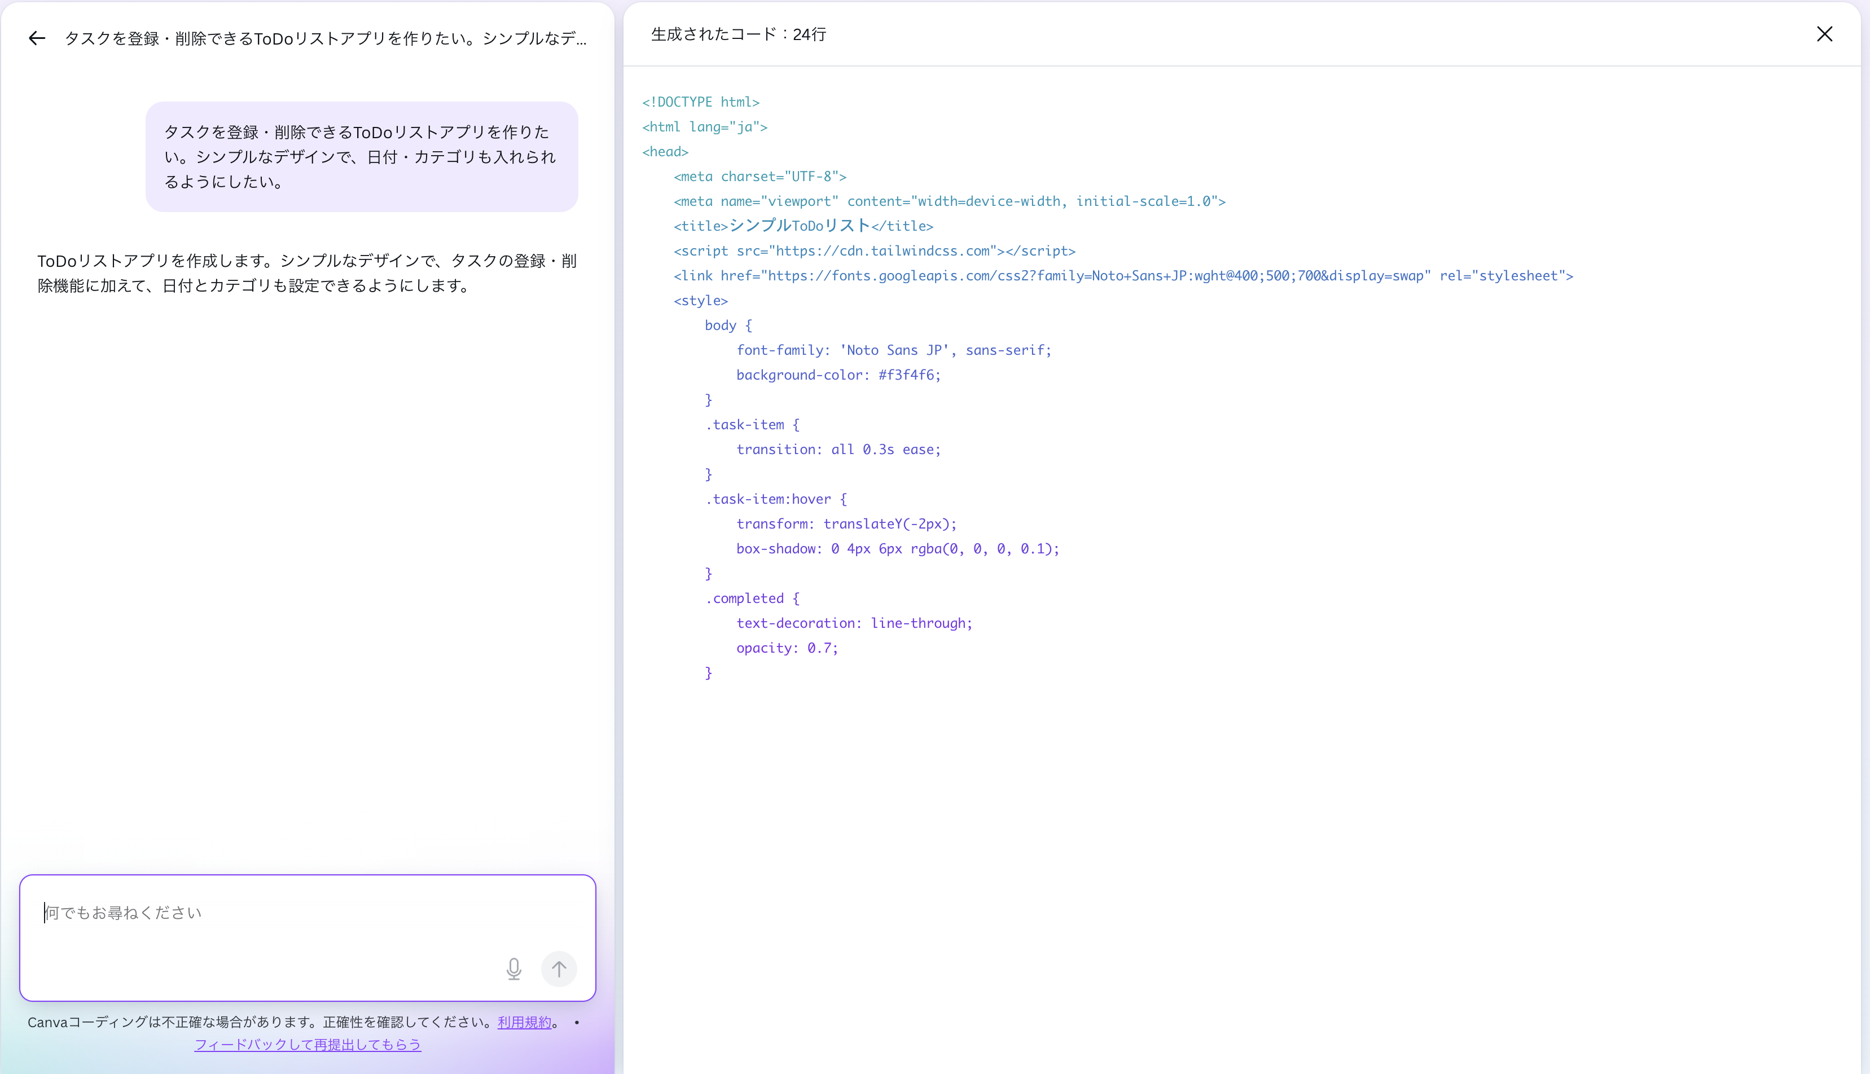Click the '.completed {' selector line

tap(752, 598)
